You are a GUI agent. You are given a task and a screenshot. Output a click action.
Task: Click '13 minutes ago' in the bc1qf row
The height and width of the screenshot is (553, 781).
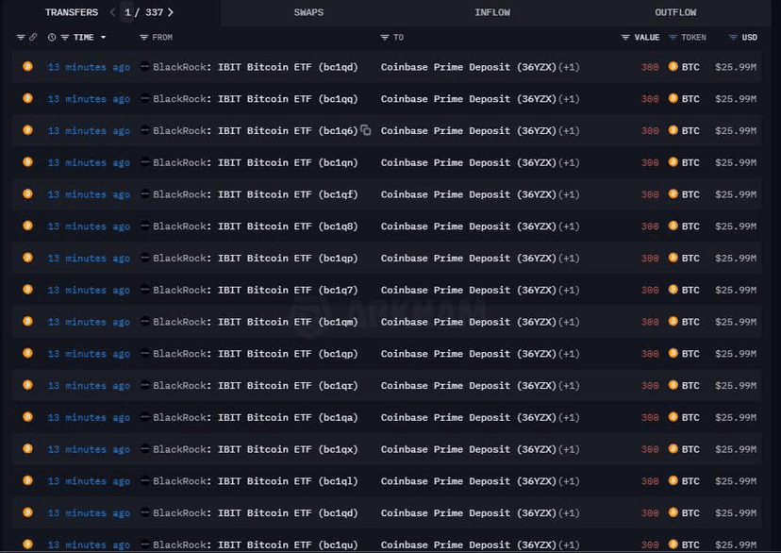[x=89, y=194]
